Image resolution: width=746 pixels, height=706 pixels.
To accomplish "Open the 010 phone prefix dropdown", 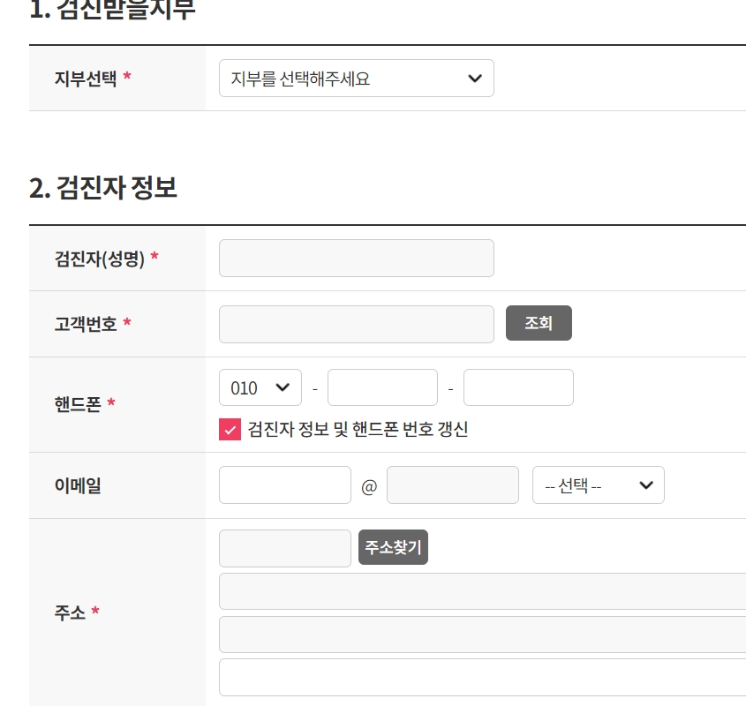I will (x=260, y=387).
